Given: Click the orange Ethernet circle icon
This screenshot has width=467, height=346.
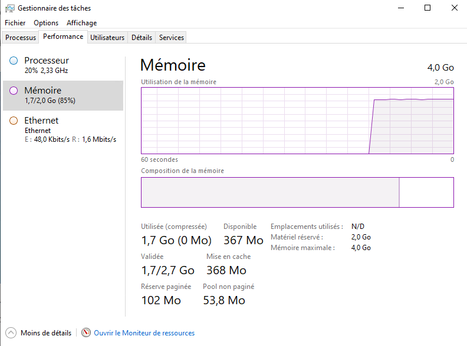Looking at the screenshot, I should click(x=14, y=121).
